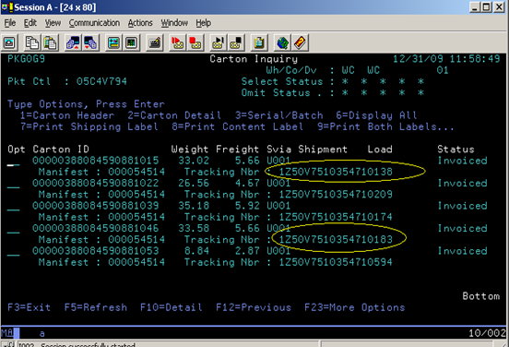Open the Help menu

pyautogui.click(x=203, y=23)
